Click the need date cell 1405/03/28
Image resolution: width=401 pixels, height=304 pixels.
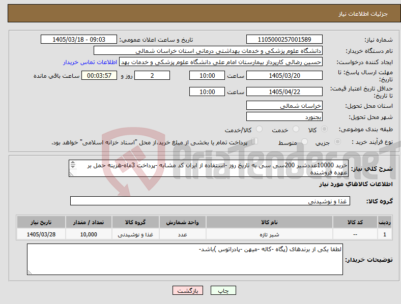pyautogui.click(x=41, y=234)
